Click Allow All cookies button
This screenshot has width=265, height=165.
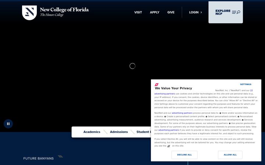click(230, 155)
